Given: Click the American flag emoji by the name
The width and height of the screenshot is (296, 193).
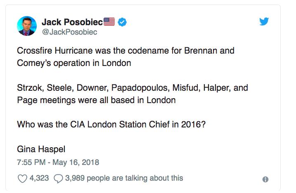Looking at the screenshot, I should point(109,21).
